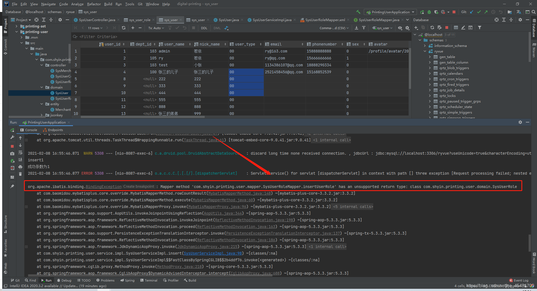Expand the printing-set project folder
Viewport: 537px width, 291px height.
pos(17,26)
